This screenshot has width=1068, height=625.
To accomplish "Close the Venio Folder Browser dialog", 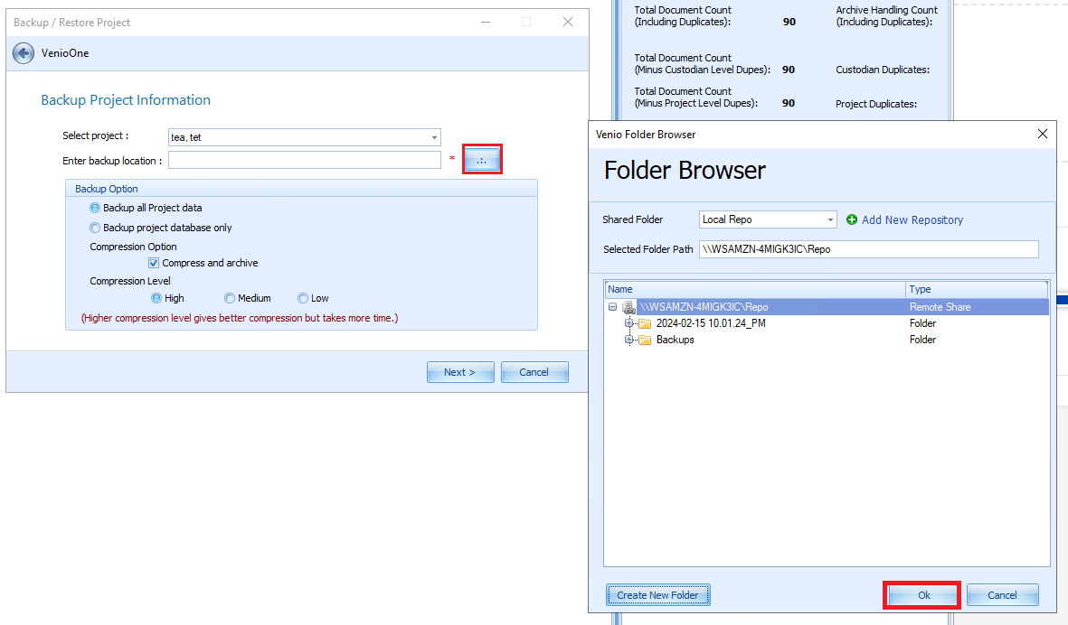I will (1042, 134).
